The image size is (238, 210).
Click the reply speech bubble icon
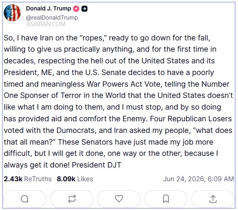(25, 199)
